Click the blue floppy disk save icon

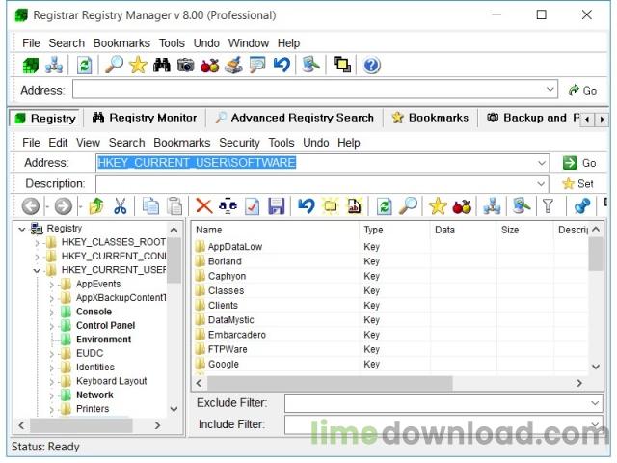click(x=277, y=205)
